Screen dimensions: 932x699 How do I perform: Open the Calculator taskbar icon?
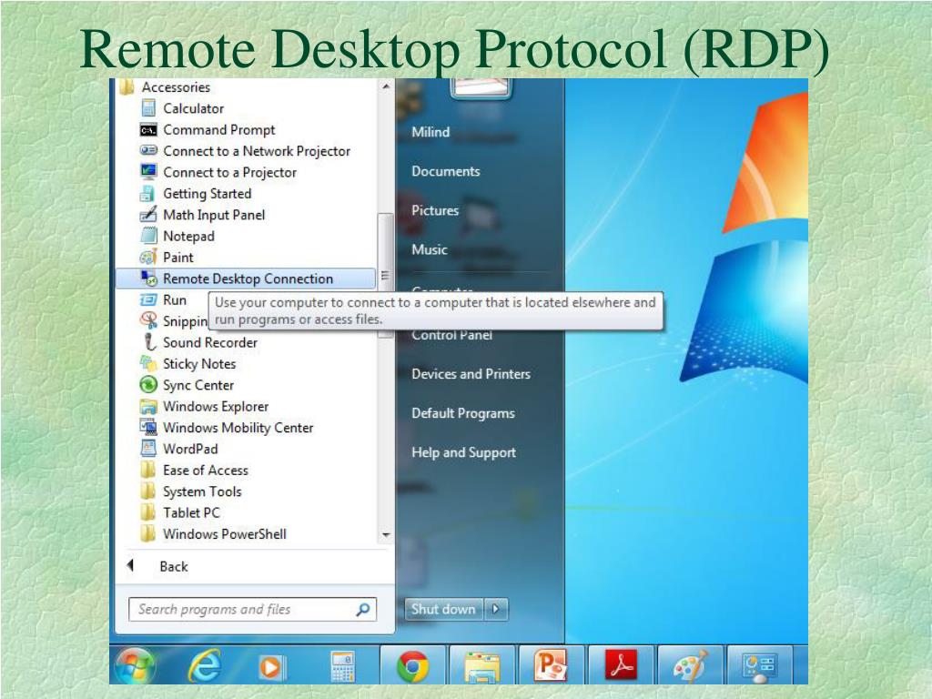(342, 666)
